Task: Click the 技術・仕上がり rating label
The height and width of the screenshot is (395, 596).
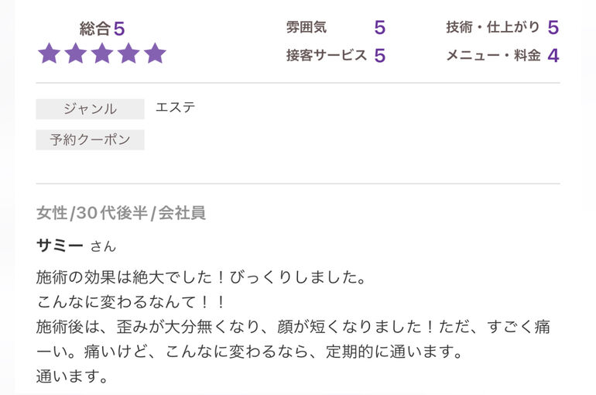Action: click(x=493, y=27)
